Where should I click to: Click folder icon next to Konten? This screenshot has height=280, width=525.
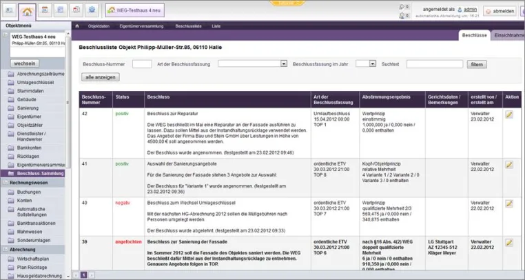pyautogui.click(x=11, y=201)
